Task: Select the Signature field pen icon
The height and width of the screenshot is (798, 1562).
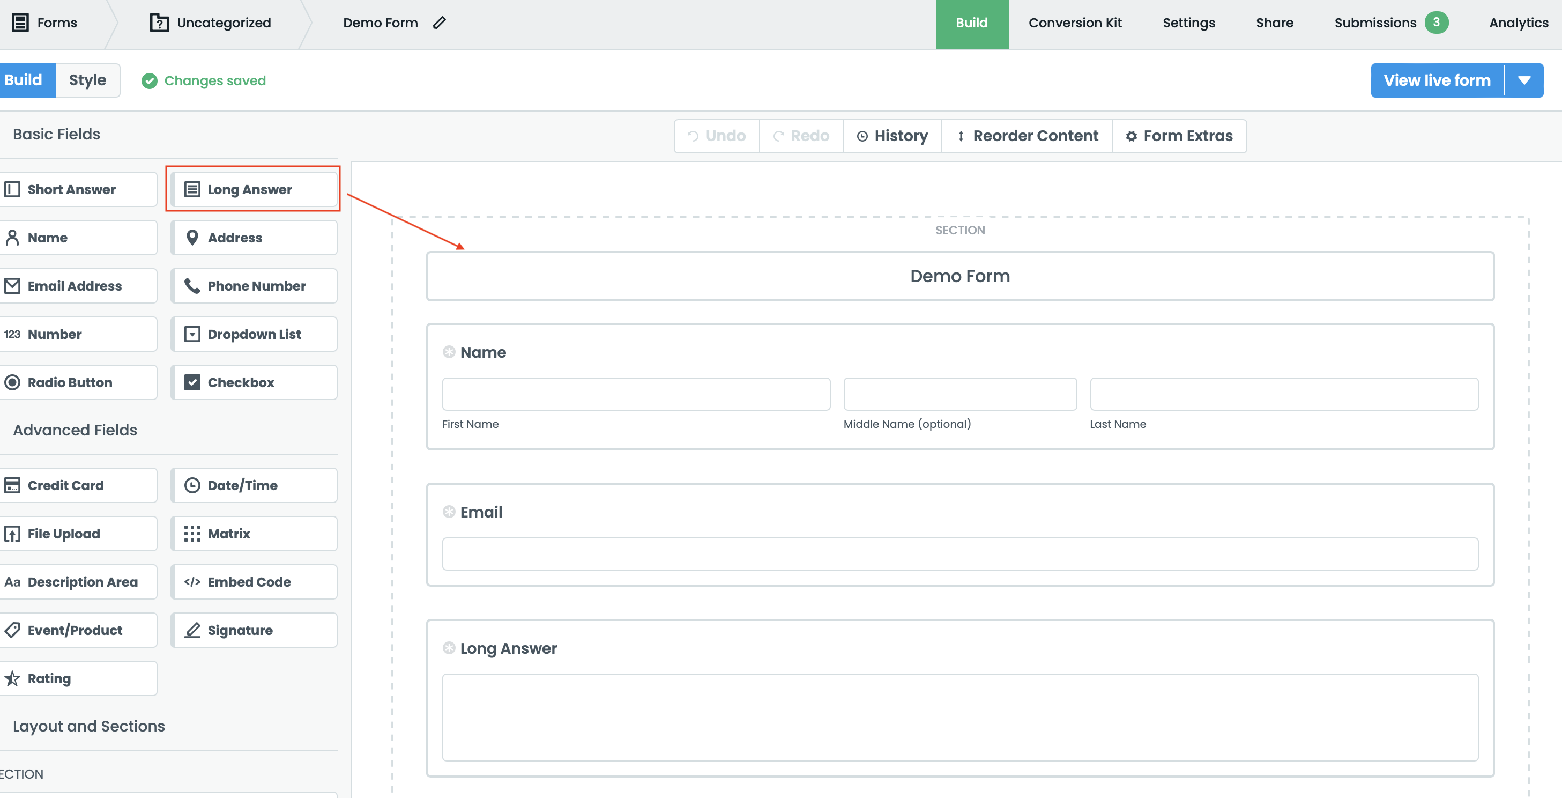Action: 192,630
